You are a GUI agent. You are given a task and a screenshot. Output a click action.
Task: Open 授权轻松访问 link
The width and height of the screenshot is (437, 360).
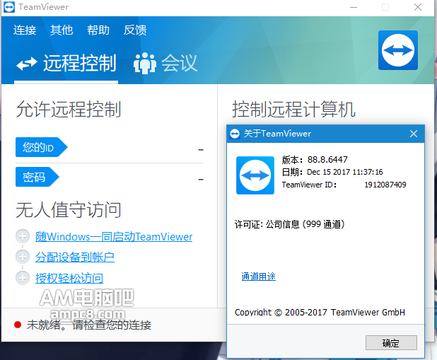click(x=69, y=278)
